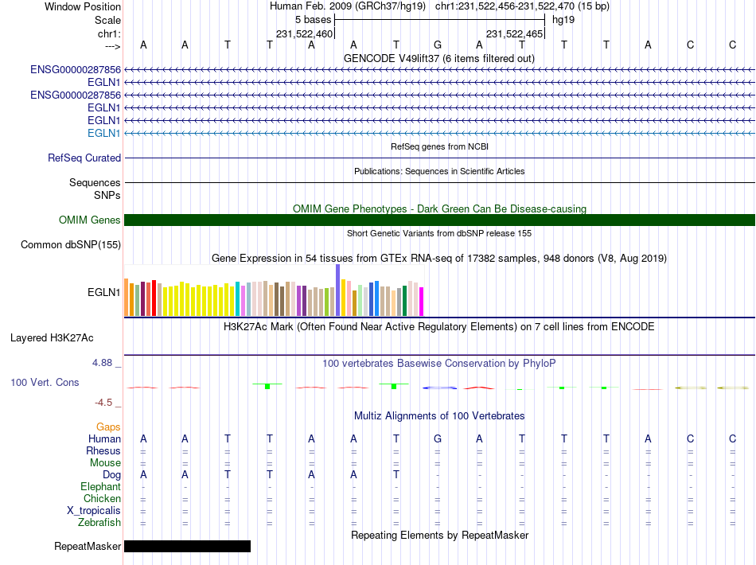Click the RepeatMasker track label
The height and width of the screenshot is (565, 756).
point(88,546)
